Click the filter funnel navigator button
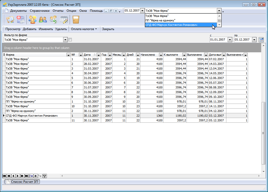The height and width of the screenshot is (192, 268). (45, 176)
